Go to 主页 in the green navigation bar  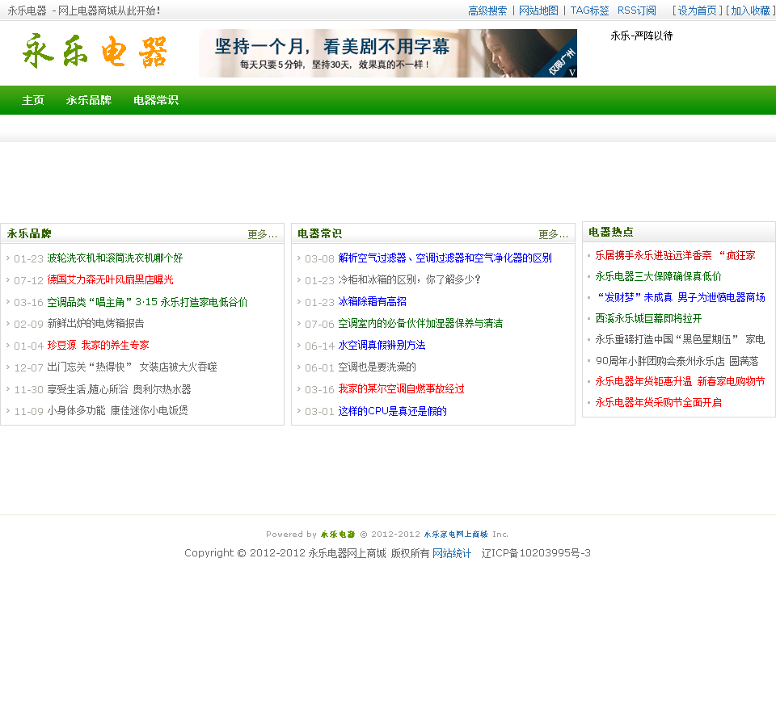point(33,100)
